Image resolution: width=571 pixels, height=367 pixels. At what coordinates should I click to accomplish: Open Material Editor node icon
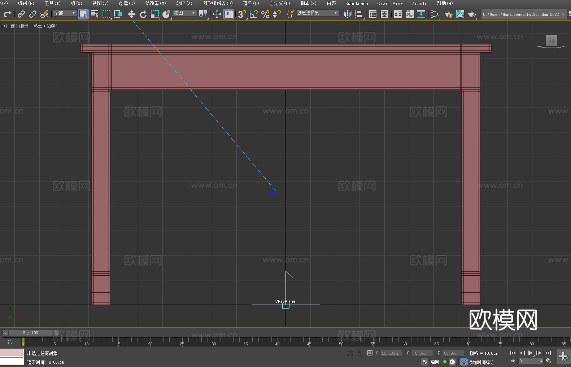(435, 14)
